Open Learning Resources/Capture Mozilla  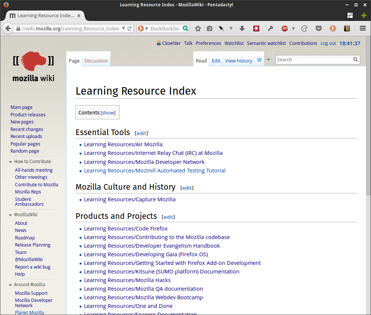click(130, 200)
